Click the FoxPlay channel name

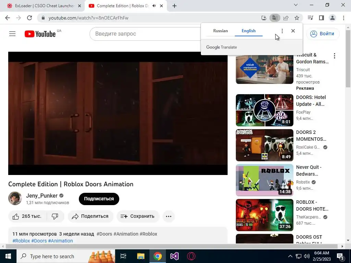tap(303, 112)
